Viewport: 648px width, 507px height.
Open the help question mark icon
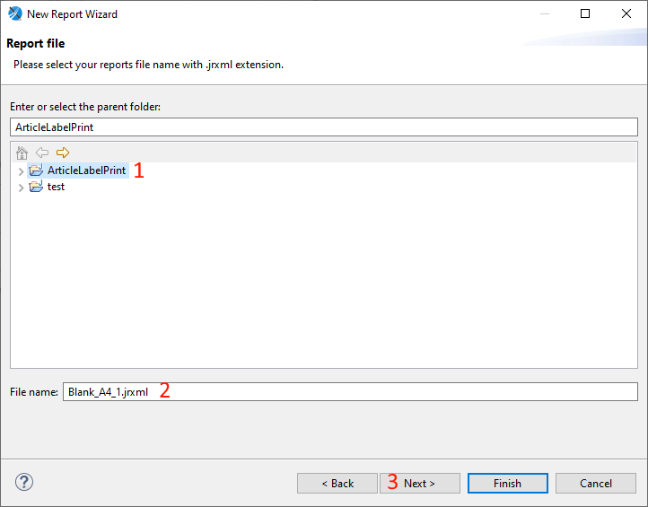(x=24, y=482)
